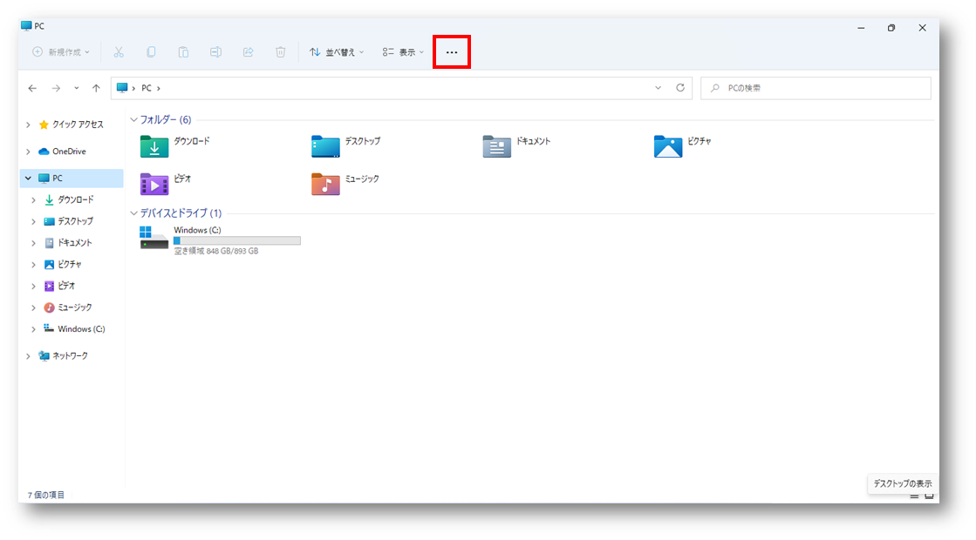Image resolution: width=976 pixels, height=540 pixels.
Task: Open recent locations dropdown arrow
Action: (77, 88)
